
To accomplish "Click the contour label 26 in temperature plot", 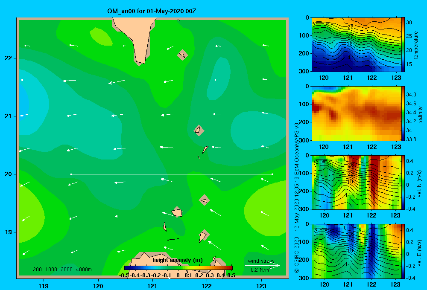I will (351, 27).
